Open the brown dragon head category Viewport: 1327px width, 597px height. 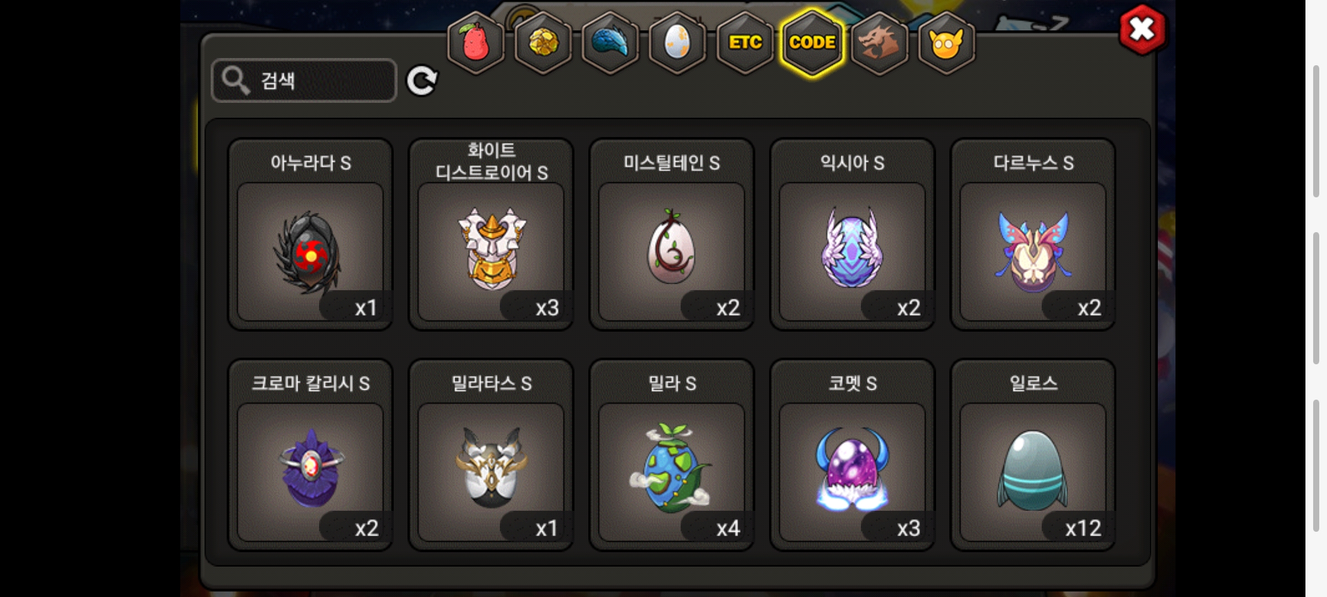tap(879, 43)
